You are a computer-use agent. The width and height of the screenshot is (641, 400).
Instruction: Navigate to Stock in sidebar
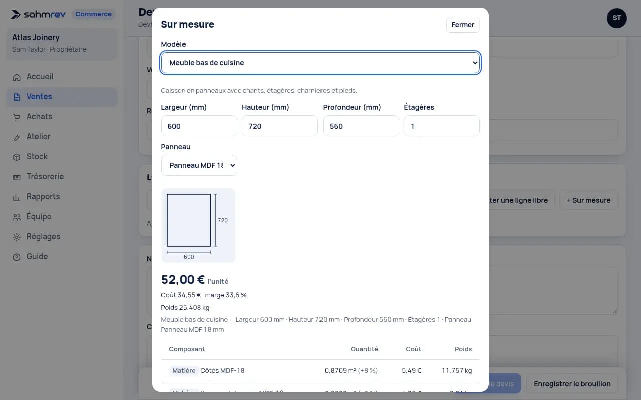62,157
